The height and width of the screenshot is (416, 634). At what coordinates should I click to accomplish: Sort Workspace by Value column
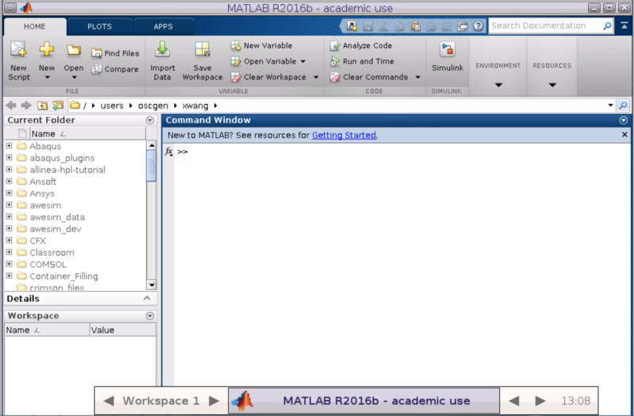[x=123, y=330]
